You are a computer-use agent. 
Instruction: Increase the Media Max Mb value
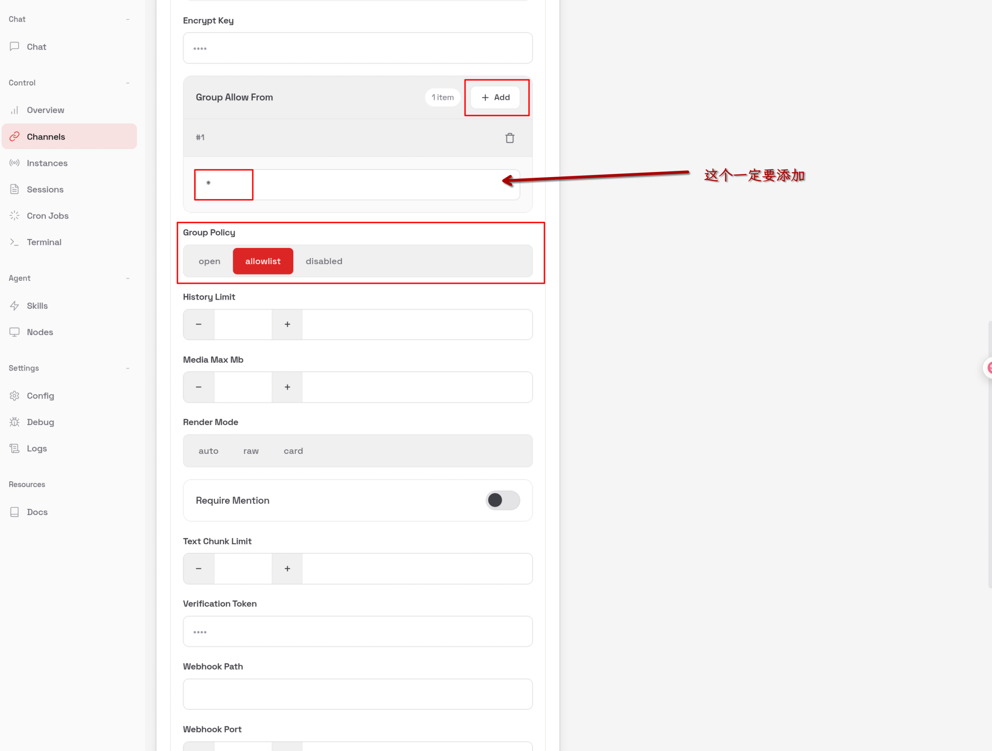pyautogui.click(x=288, y=387)
